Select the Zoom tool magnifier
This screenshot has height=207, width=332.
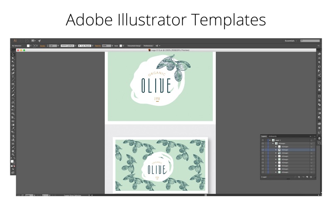point(13,154)
